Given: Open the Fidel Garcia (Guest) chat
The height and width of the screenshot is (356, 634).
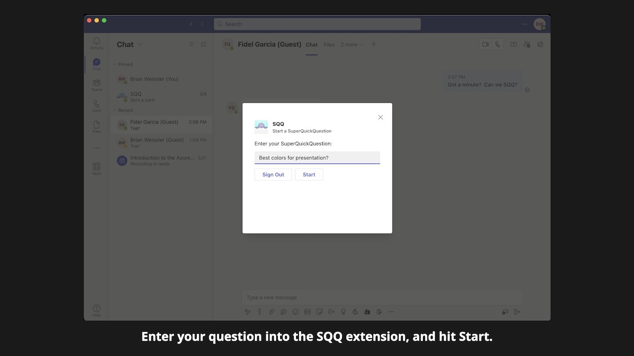Looking at the screenshot, I should coord(161,125).
